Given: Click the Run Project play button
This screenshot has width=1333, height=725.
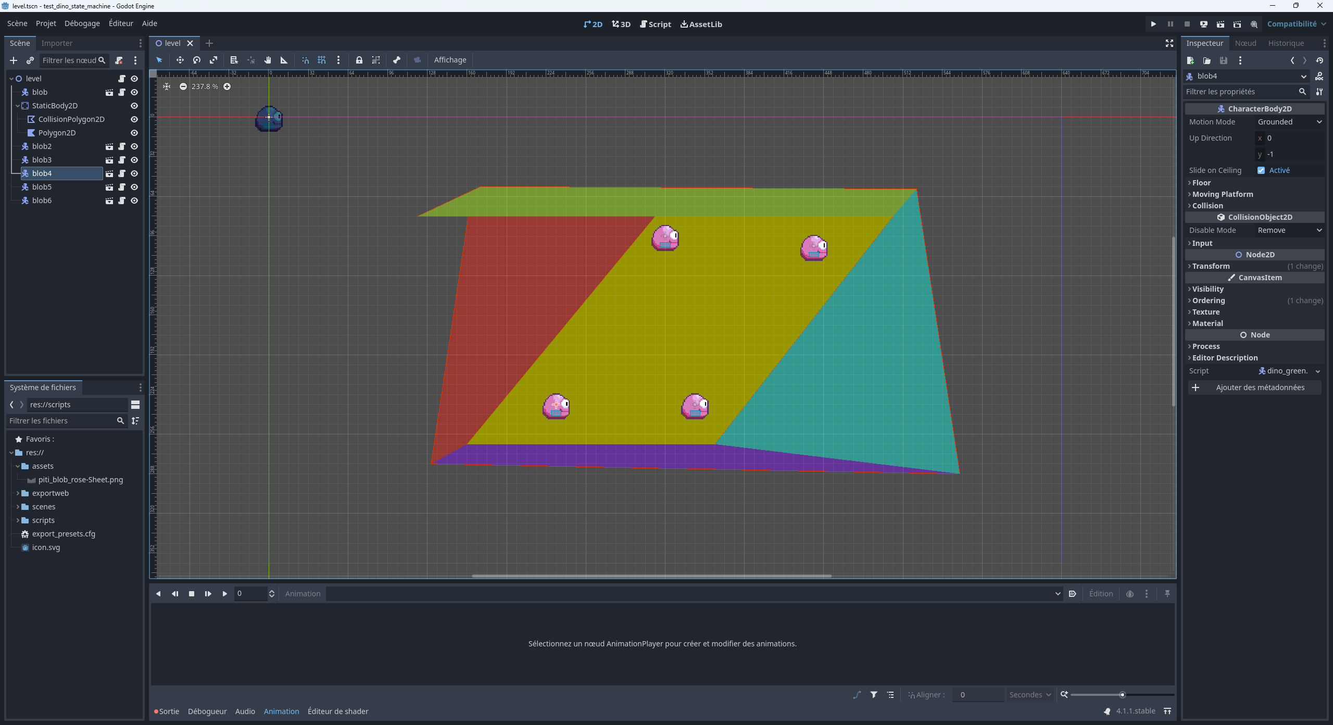Looking at the screenshot, I should pyautogui.click(x=1153, y=24).
